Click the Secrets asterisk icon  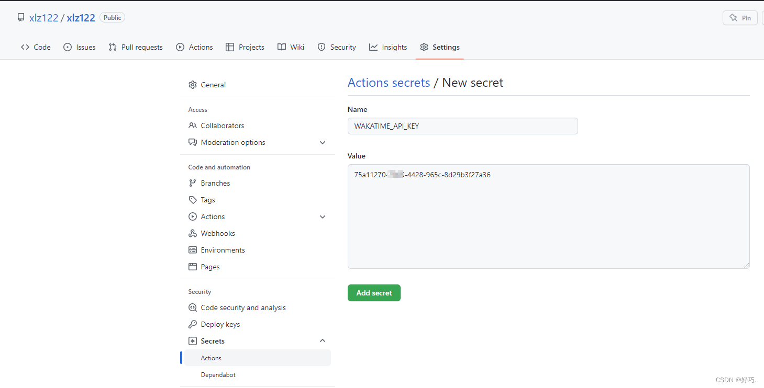tap(193, 341)
